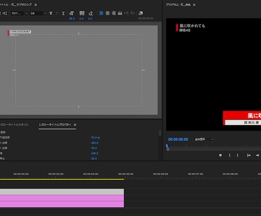Screen dimensions: 261x216
Task: Click the go to in point button
Action: [249, 155]
